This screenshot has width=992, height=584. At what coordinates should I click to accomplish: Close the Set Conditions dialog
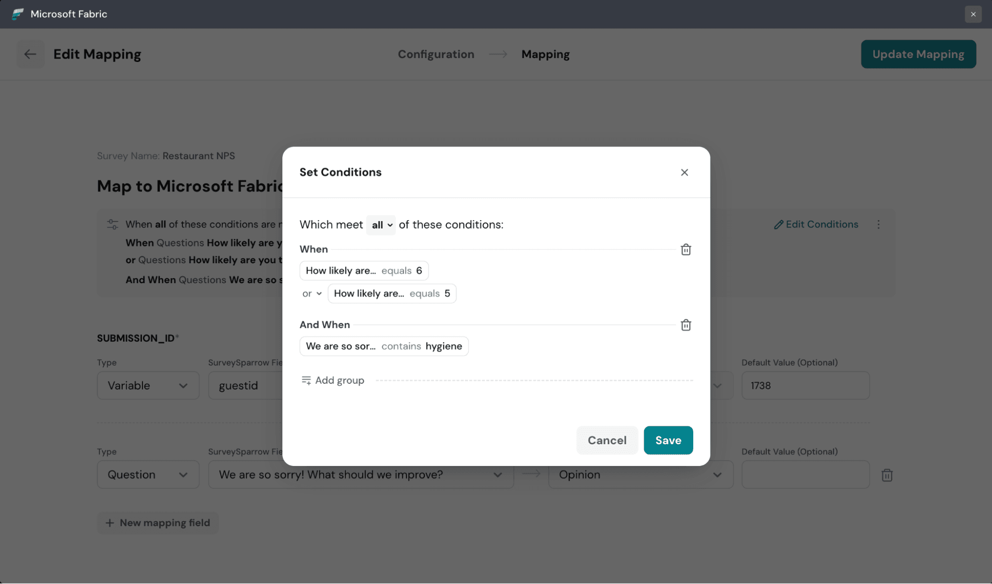point(684,172)
